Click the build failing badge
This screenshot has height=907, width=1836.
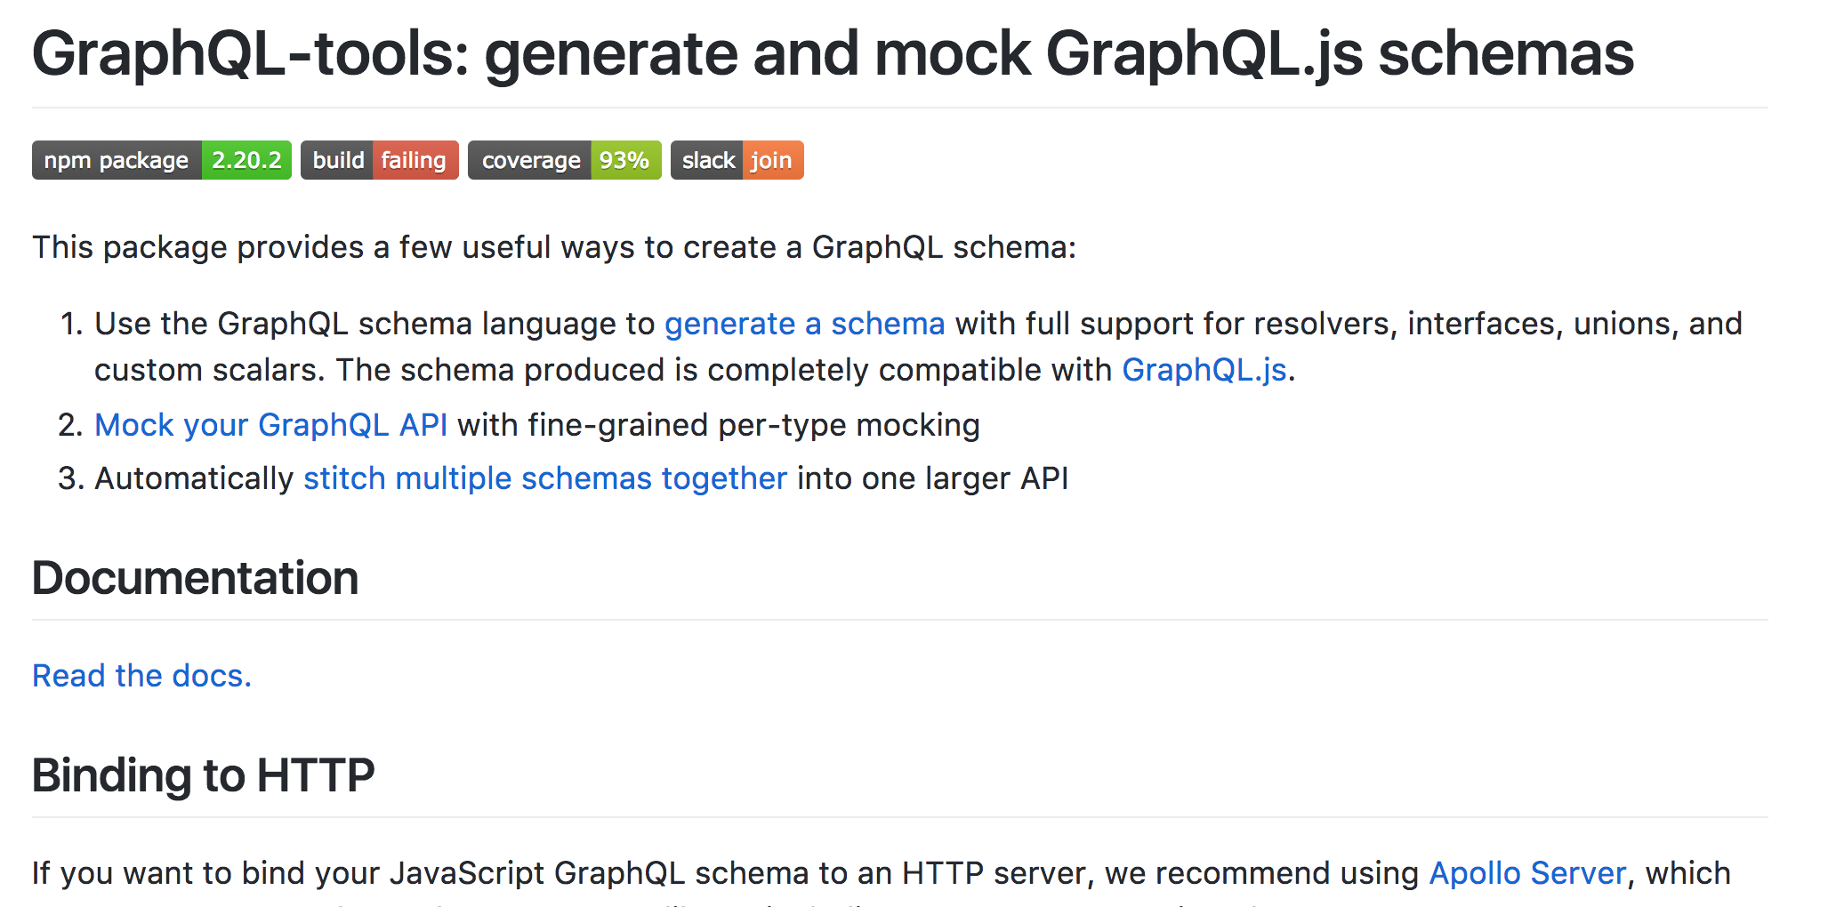click(x=380, y=160)
